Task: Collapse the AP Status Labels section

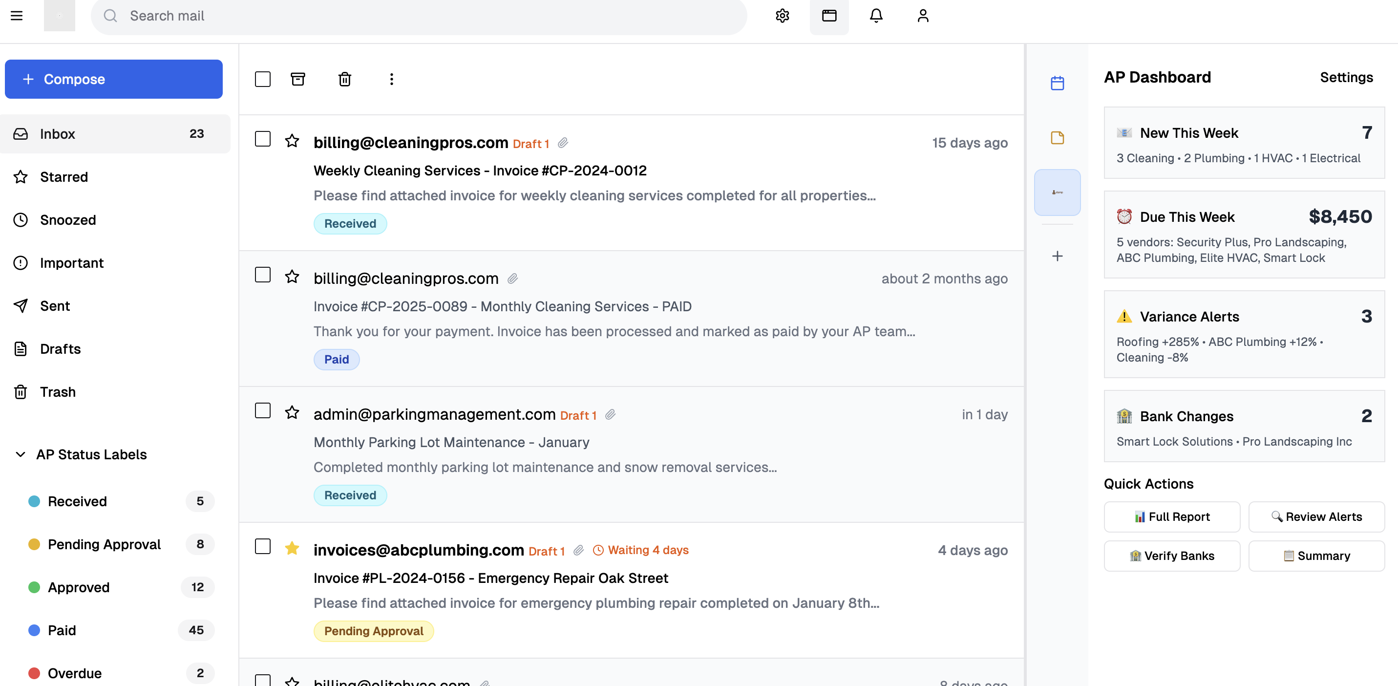Action: point(21,454)
